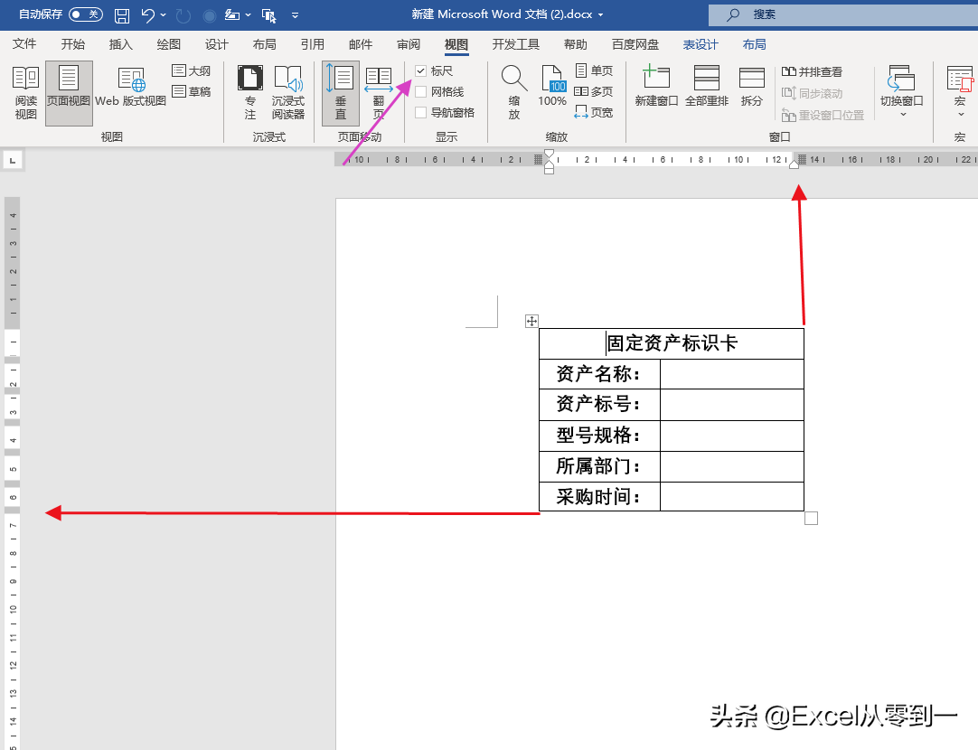Select 页面视图 print layout view
Screen dimensions: 978x750
click(x=69, y=93)
